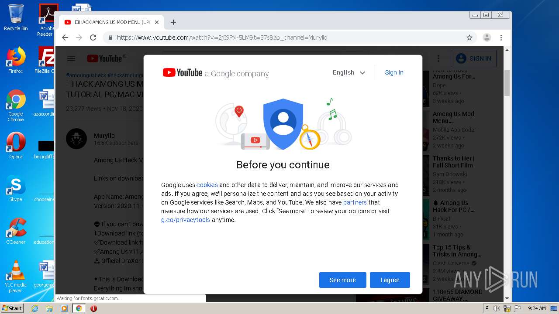Open Skype desktop shortcut
Screen dimensions: 559x314
(16, 188)
